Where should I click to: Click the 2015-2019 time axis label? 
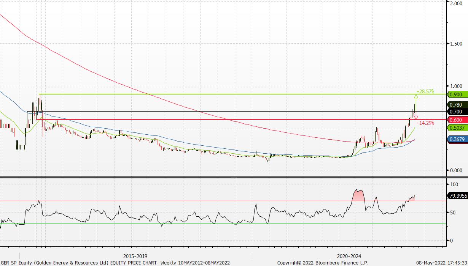(x=135, y=256)
